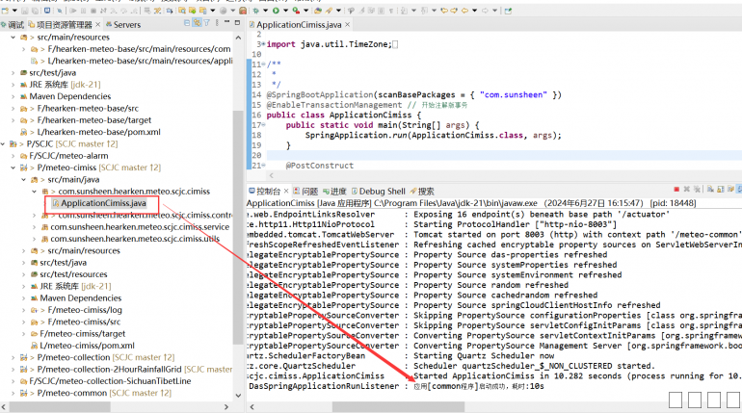Open the Debug Shell tab
Screen dimensions: 742x413
point(377,191)
